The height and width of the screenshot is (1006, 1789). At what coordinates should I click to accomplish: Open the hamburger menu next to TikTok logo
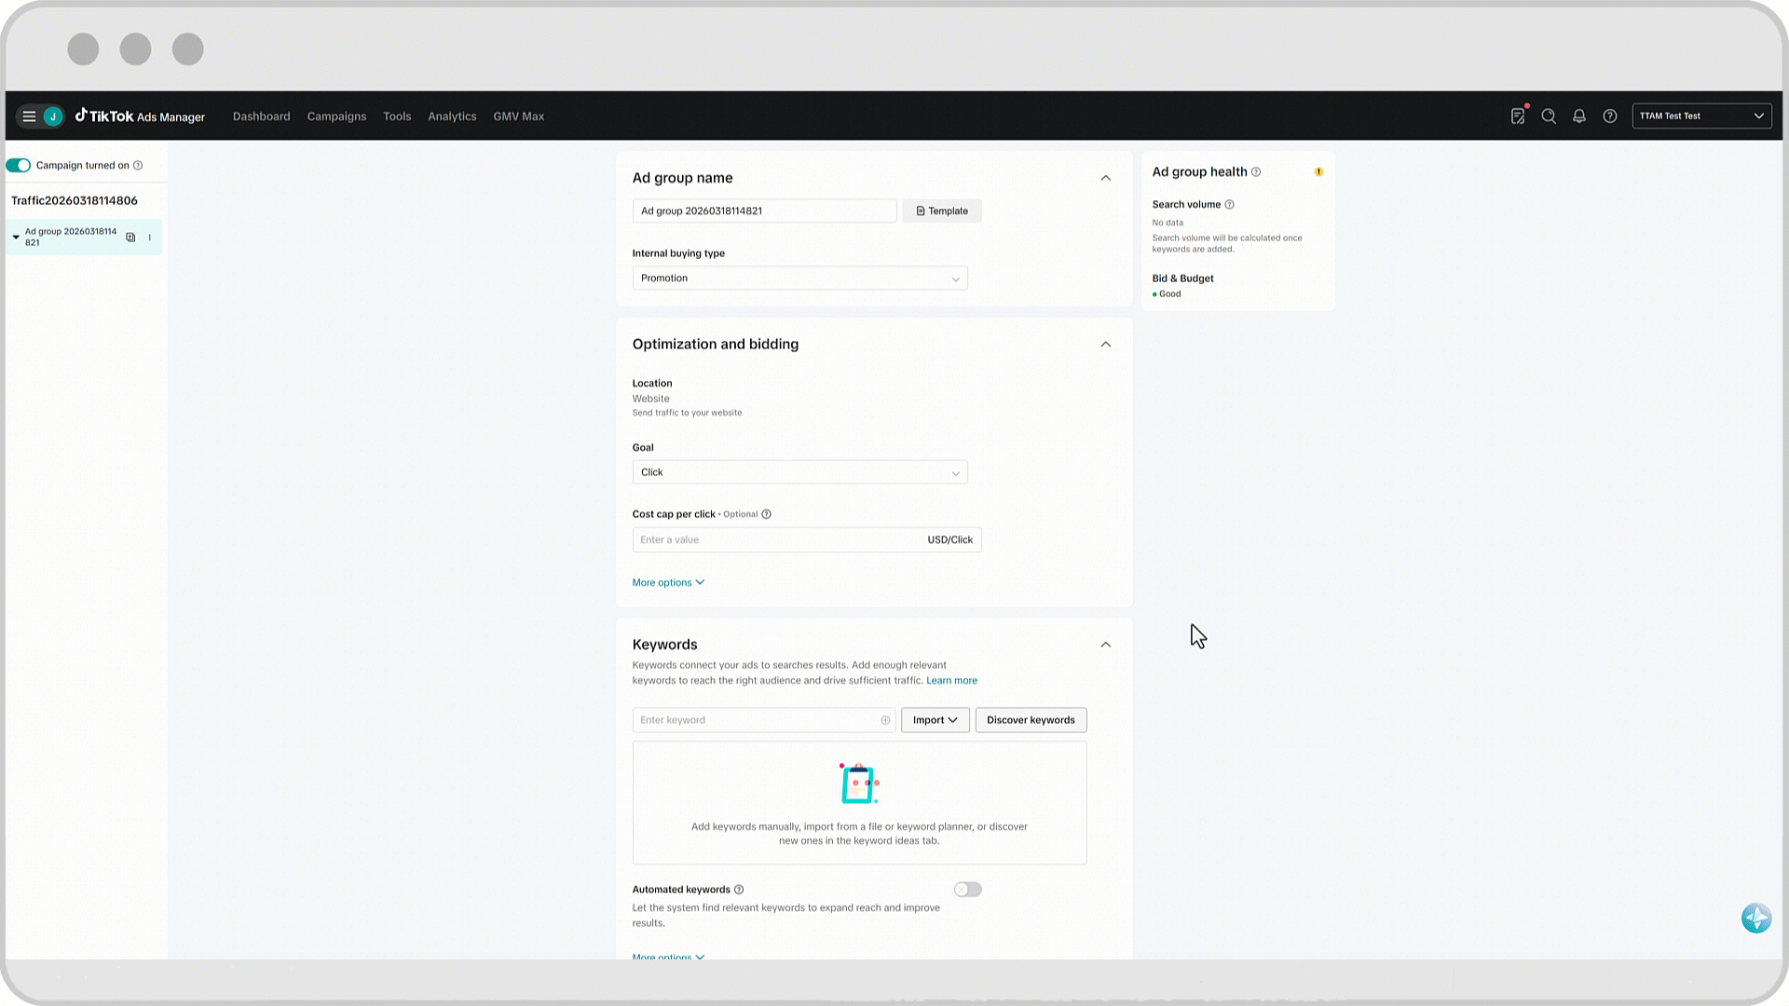[x=29, y=116]
